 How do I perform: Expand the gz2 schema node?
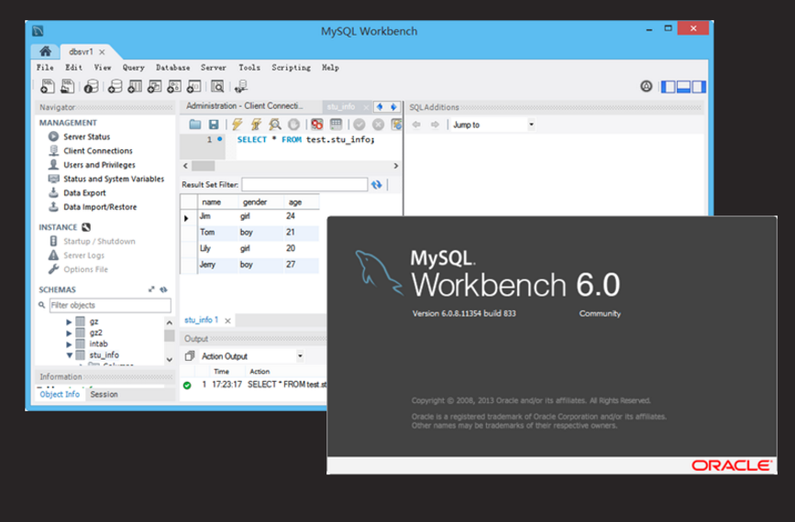[69, 332]
